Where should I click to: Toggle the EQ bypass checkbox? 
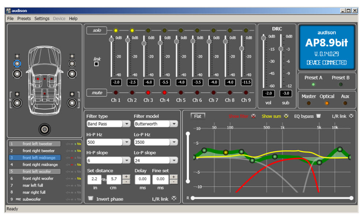pos(318,116)
